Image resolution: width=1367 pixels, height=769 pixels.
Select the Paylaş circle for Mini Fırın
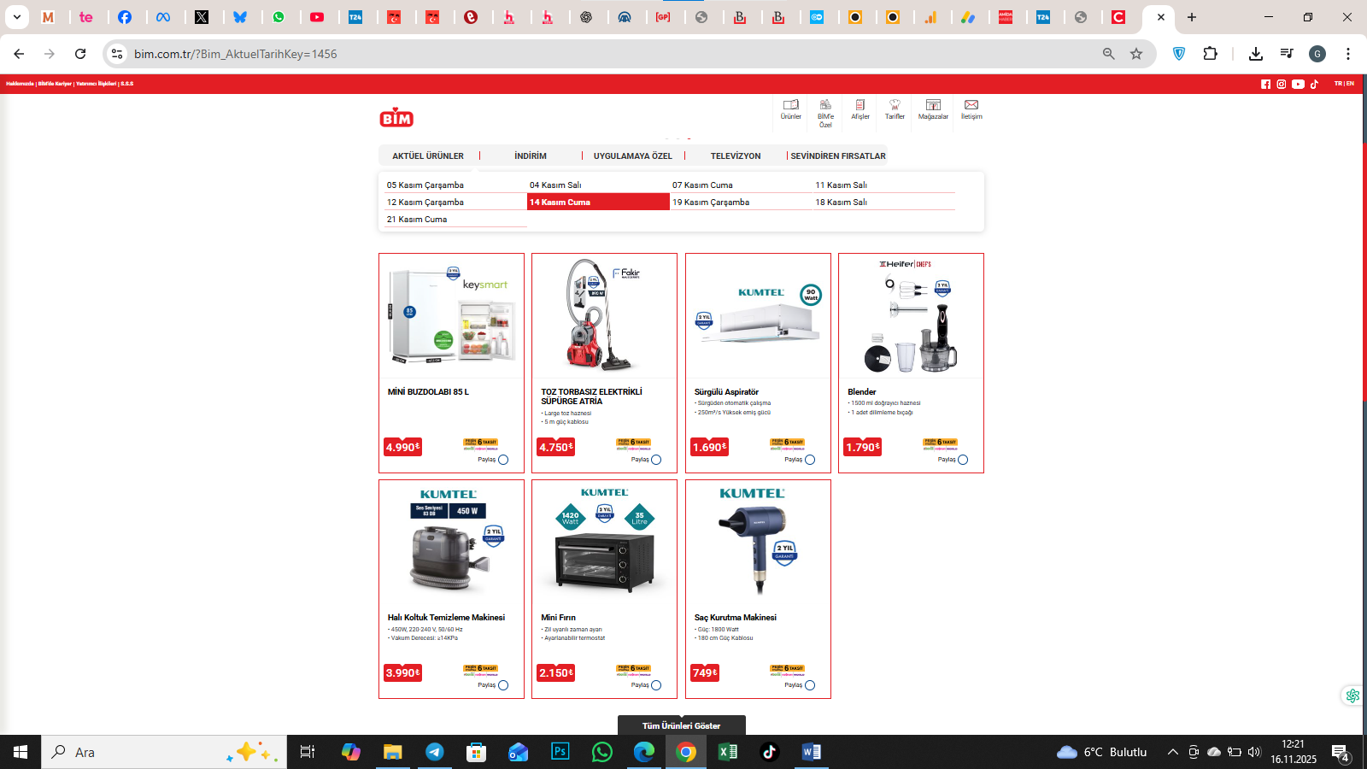pos(656,685)
